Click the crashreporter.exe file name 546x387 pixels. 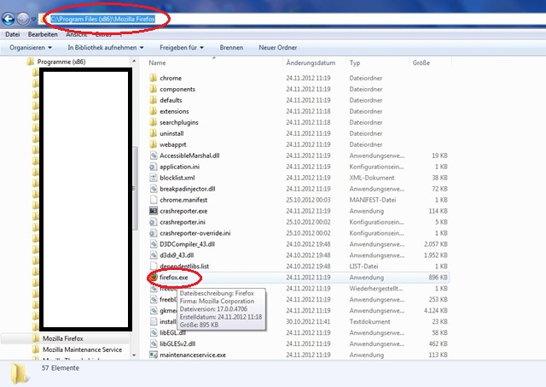pyautogui.click(x=183, y=211)
